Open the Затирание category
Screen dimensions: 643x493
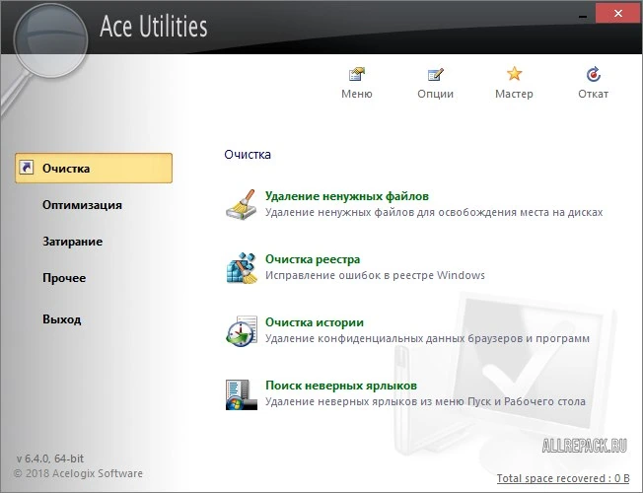[x=72, y=242]
